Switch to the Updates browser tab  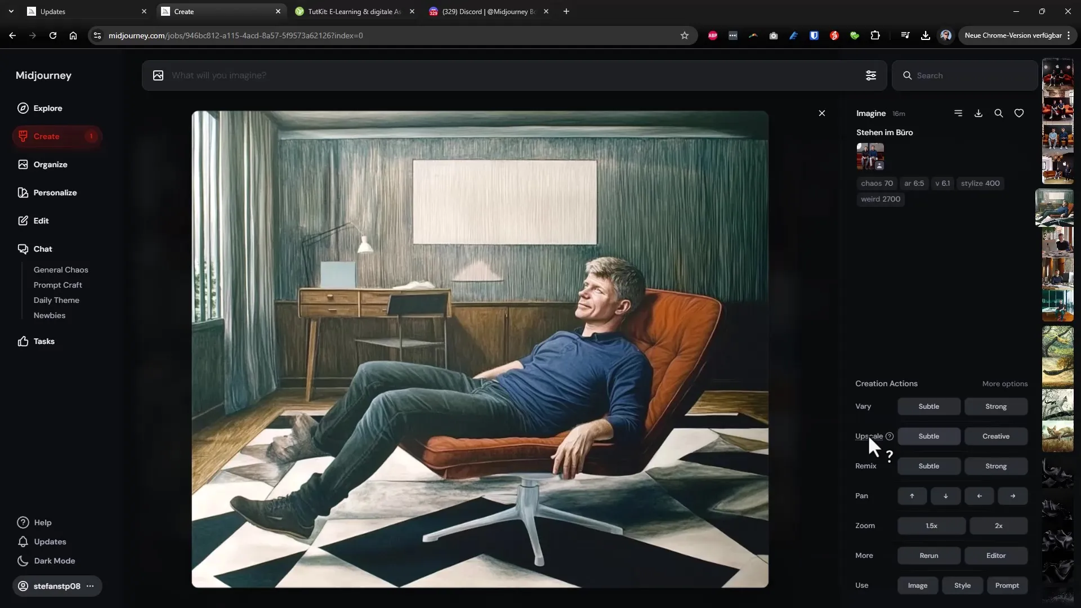84,11
